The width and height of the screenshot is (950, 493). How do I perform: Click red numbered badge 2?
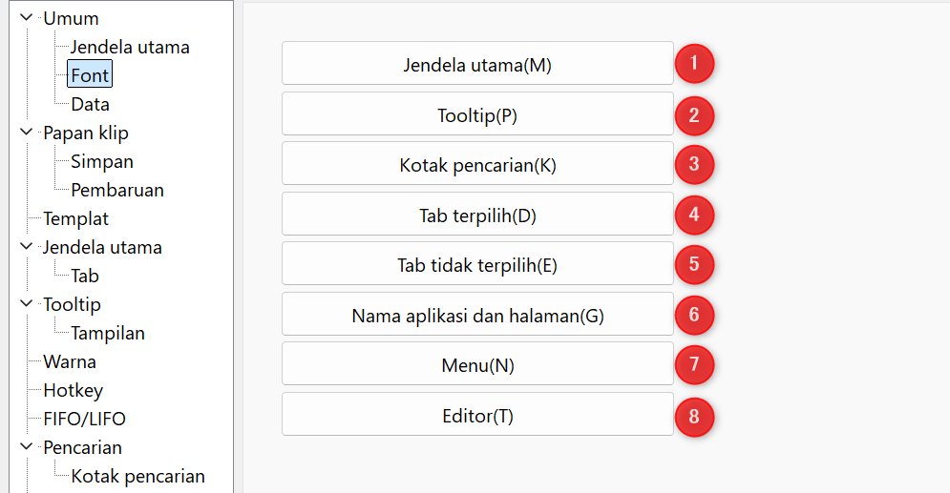pyautogui.click(x=694, y=115)
